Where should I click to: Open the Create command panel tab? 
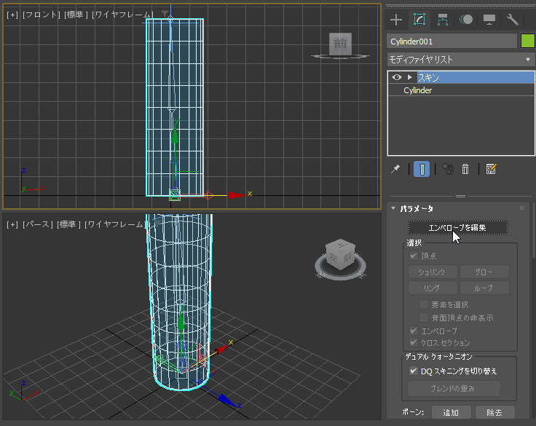396,20
